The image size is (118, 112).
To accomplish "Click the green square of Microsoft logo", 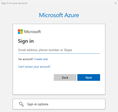I will coord(22,30).
